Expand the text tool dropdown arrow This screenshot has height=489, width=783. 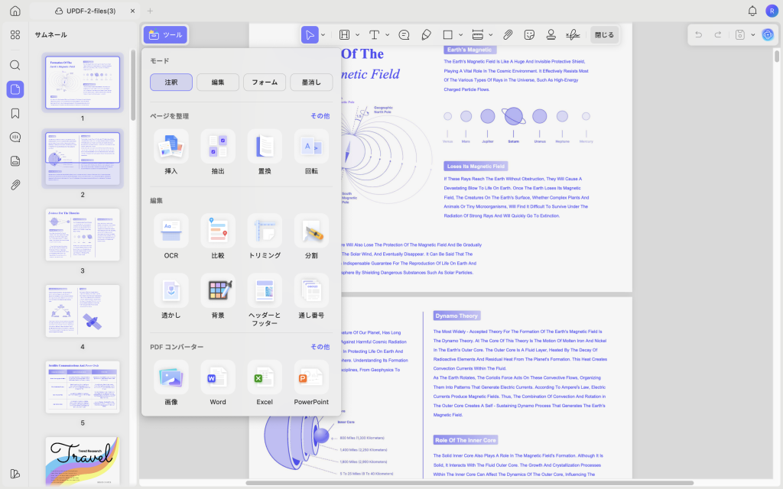[388, 35]
